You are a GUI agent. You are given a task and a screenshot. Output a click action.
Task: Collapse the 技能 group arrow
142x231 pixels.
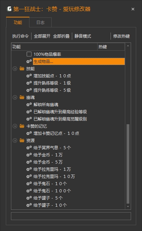pos(15,69)
